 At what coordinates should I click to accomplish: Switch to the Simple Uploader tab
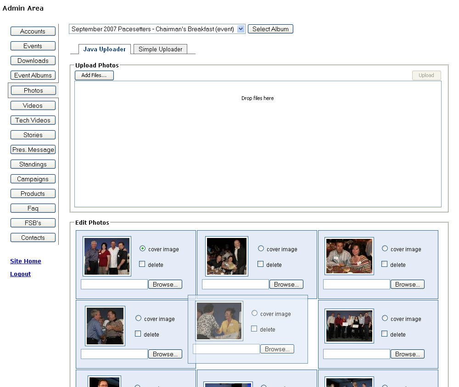[160, 49]
